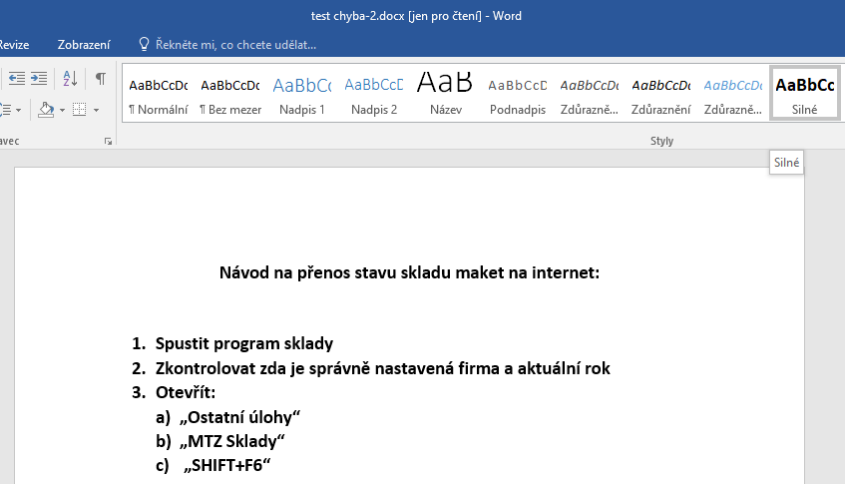Click the lightbulb Tell Me icon

[144, 44]
